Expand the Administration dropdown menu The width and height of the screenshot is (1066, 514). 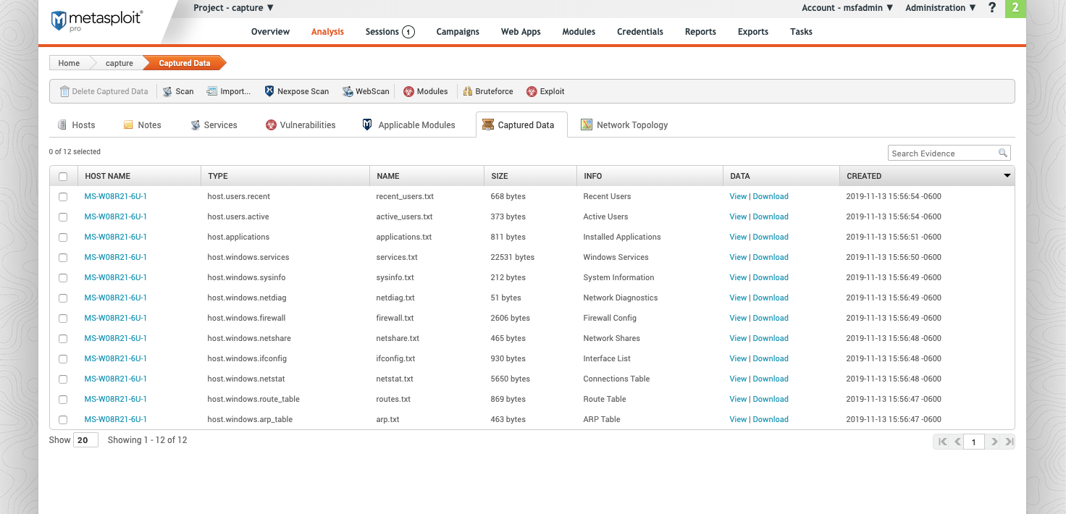(940, 8)
